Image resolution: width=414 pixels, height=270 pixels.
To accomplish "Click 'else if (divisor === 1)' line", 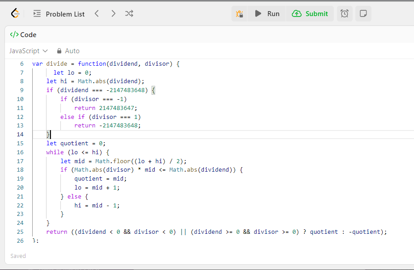I will (100, 117).
